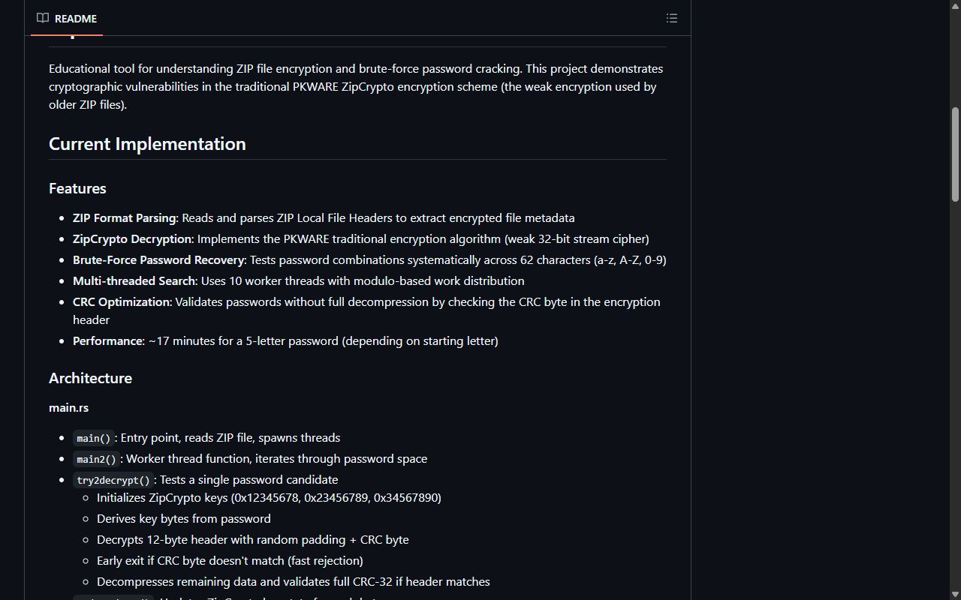This screenshot has width=961, height=600.
Task: Click the Brute-Force Password Recovery bold text
Action: pos(158,260)
